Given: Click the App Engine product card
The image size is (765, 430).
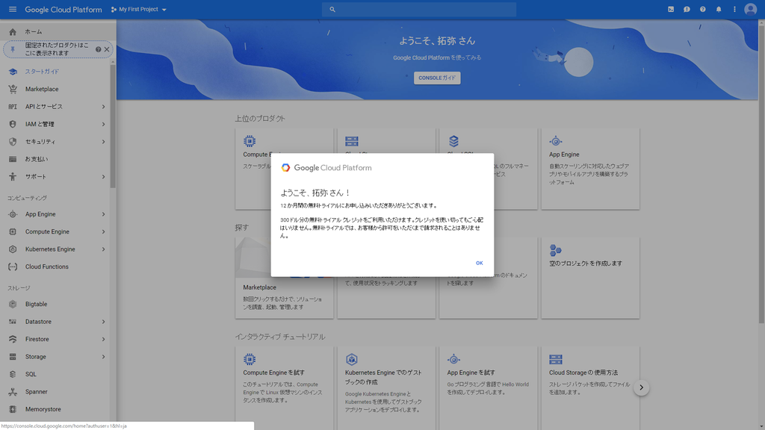Looking at the screenshot, I should click(x=590, y=169).
